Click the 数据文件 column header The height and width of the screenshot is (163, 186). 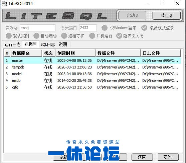(x=118, y=53)
